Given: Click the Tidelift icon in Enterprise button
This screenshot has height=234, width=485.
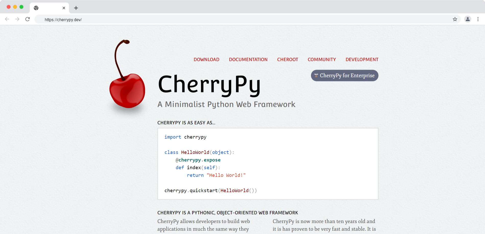Looking at the screenshot, I should coord(316,75).
